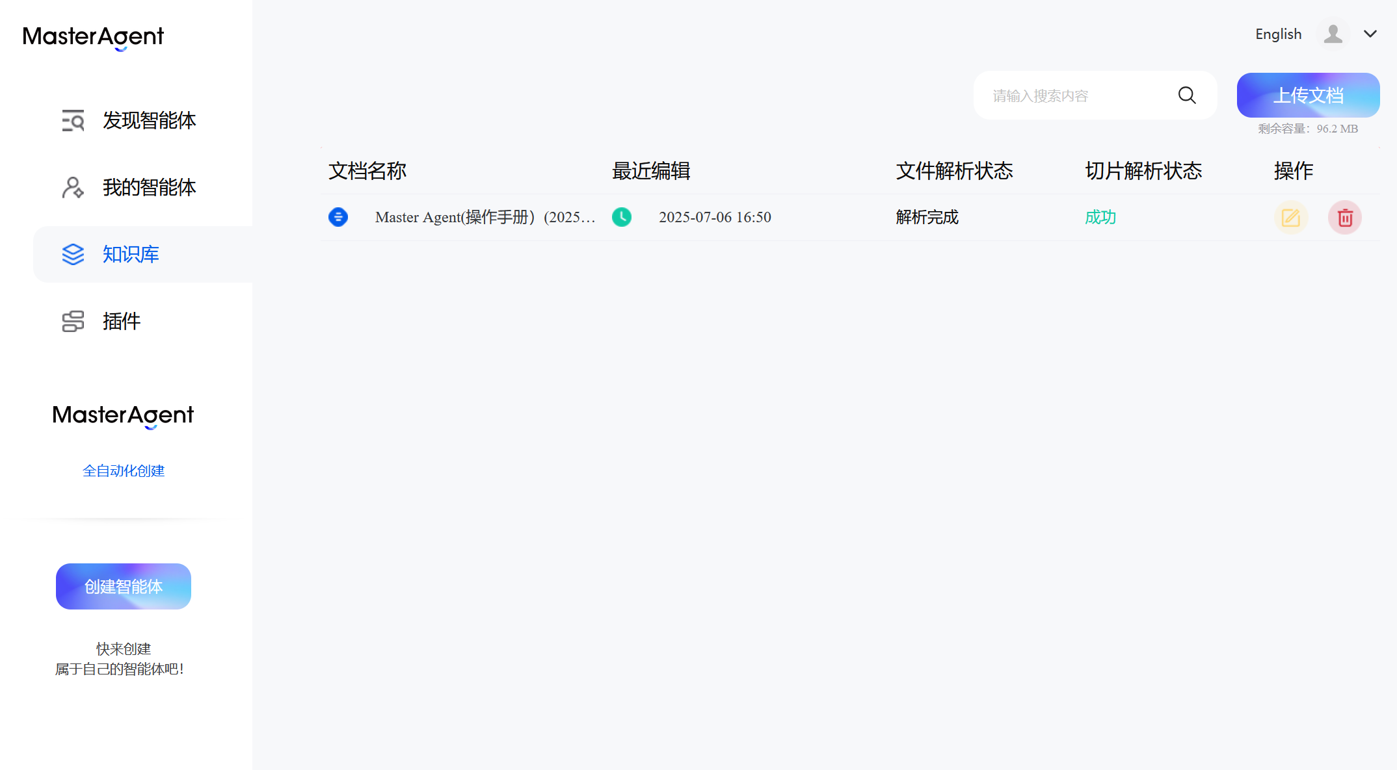Open the Master Agent(操作手册) document row
The height and width of the screenshot is (770, 1397).
[849, 217]
